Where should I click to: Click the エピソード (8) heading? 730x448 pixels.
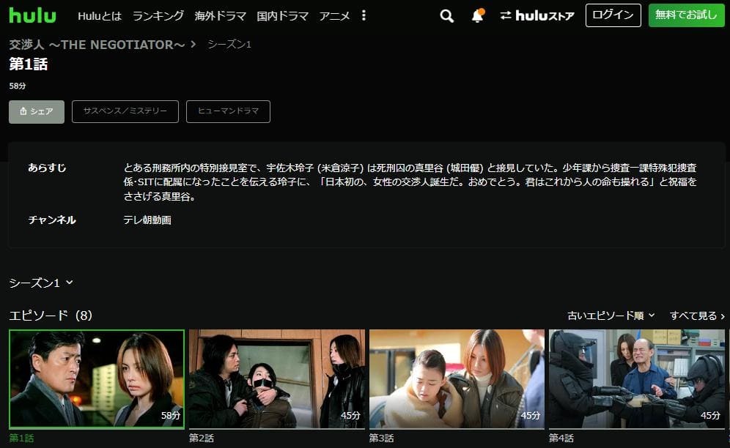(51, 316)
